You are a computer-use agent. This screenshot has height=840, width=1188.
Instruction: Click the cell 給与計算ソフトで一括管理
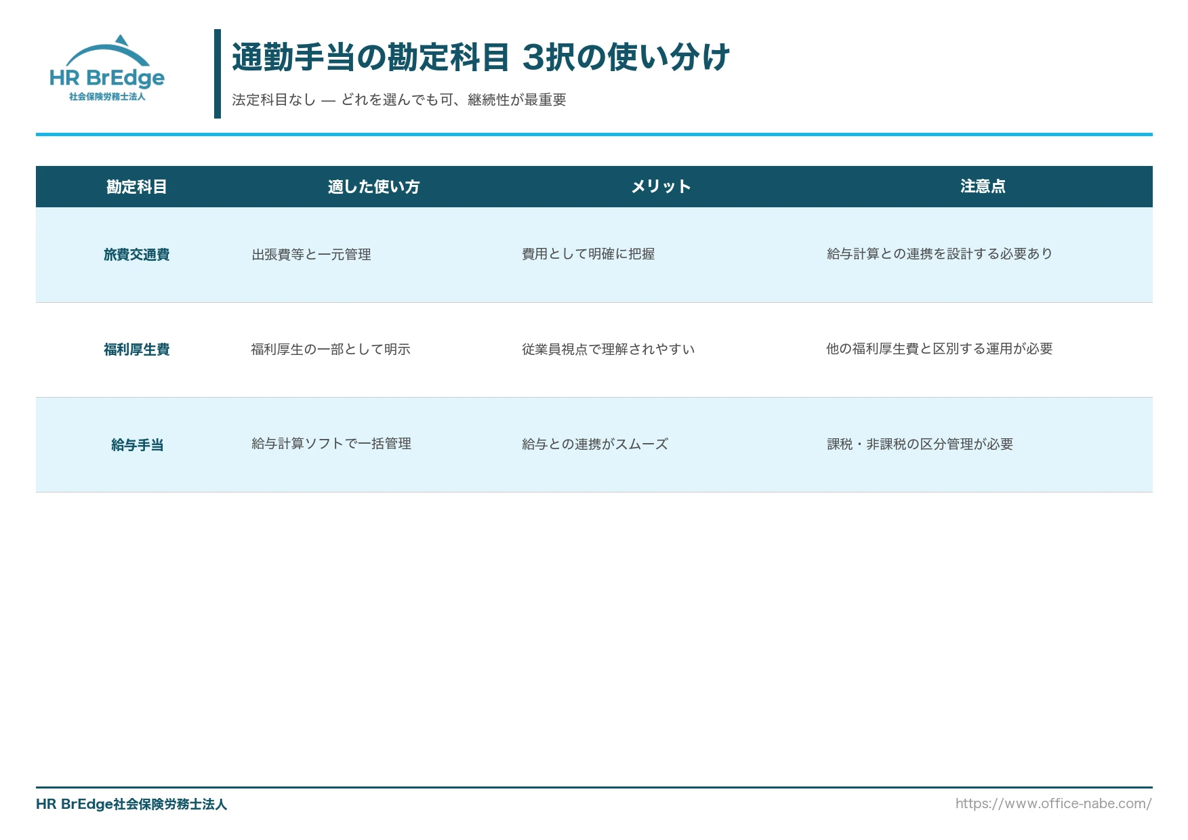(x=331, y=444)
